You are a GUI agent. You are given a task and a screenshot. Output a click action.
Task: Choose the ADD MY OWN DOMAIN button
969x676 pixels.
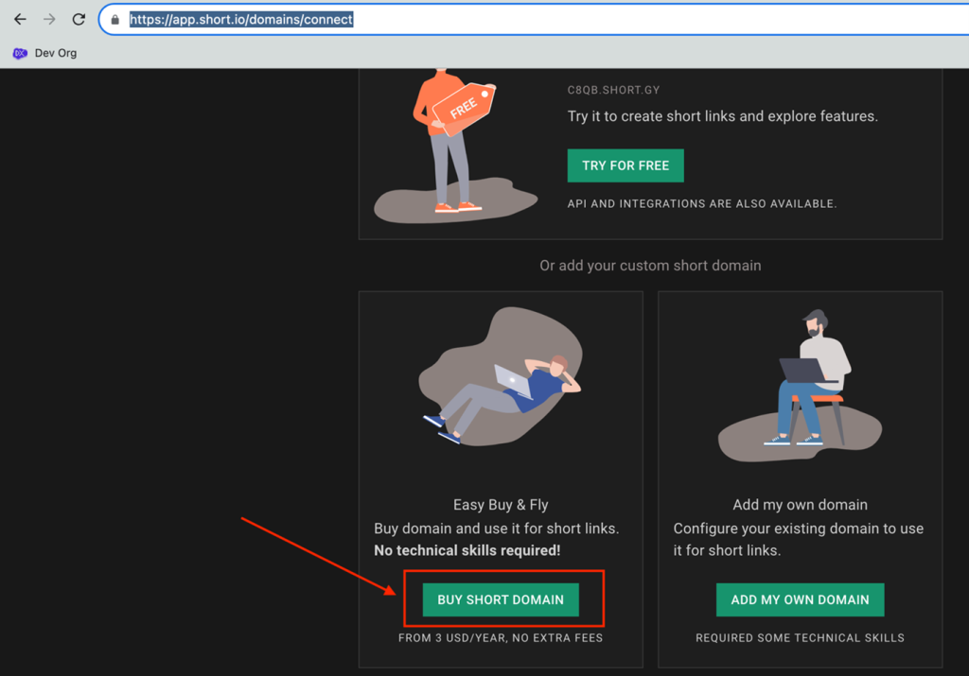pos(800,599)
